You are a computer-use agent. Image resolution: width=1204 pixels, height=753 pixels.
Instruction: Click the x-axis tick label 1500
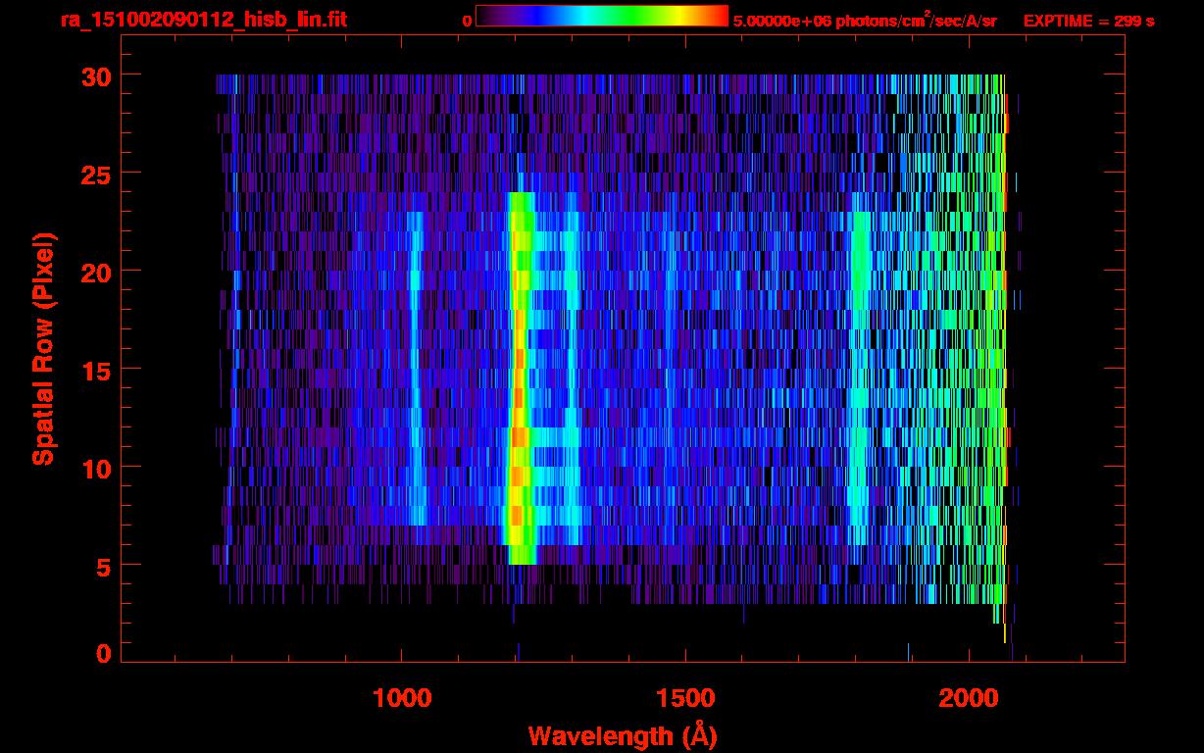click(685, 698)
